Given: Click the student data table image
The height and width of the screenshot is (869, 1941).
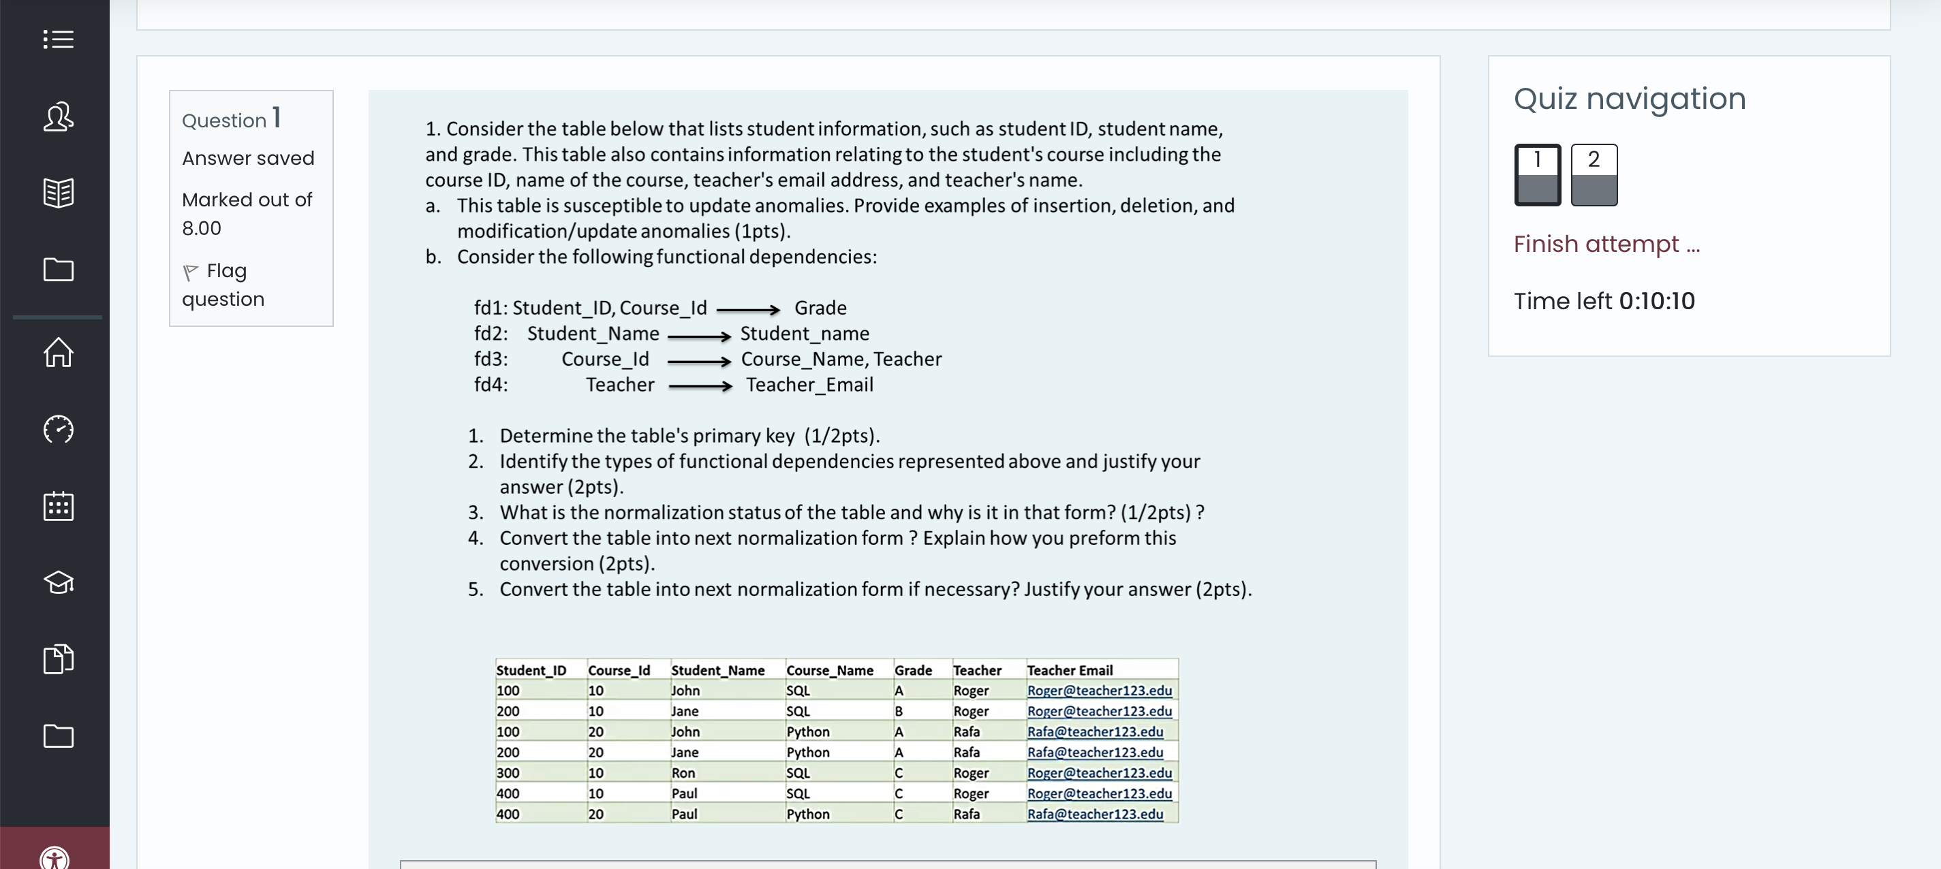Looking at the screenshot, I should 837,742.
